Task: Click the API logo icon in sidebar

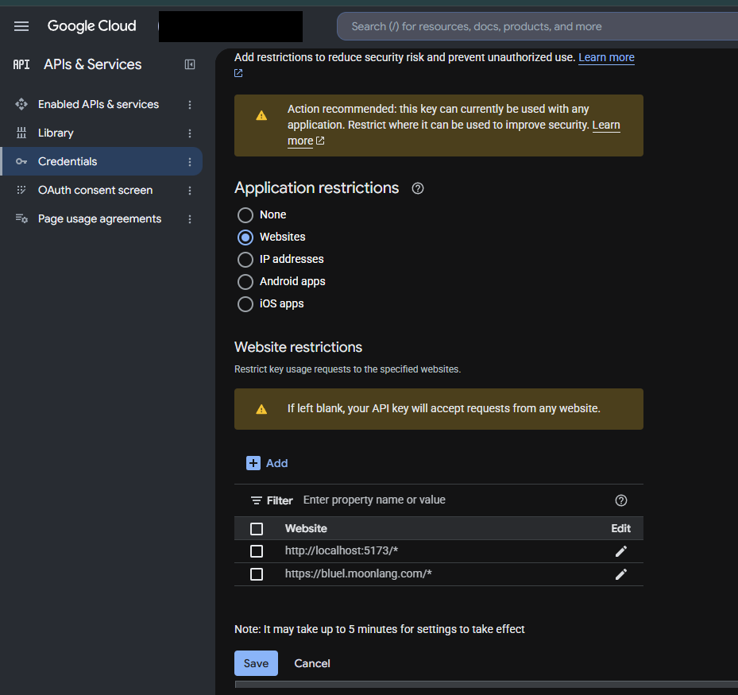Action: (x=21, y=64)
